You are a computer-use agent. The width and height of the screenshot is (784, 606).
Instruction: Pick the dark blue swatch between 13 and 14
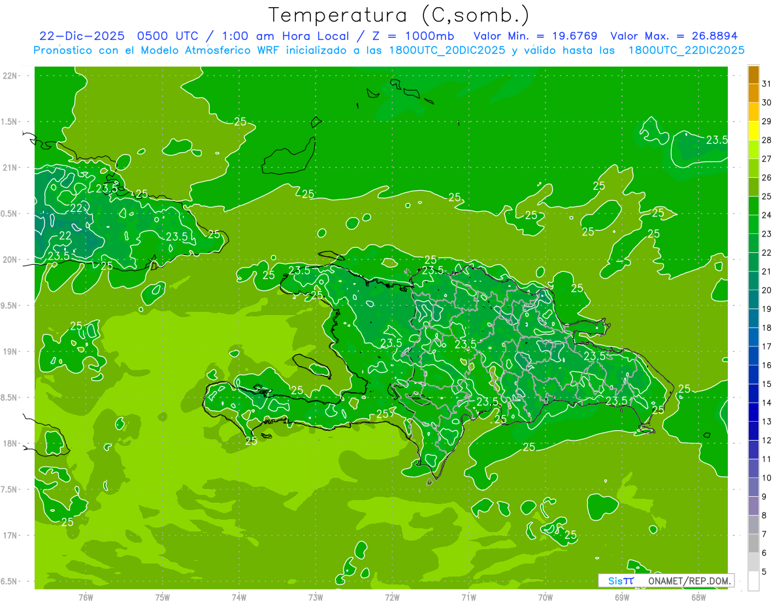(x=753, y=412)
